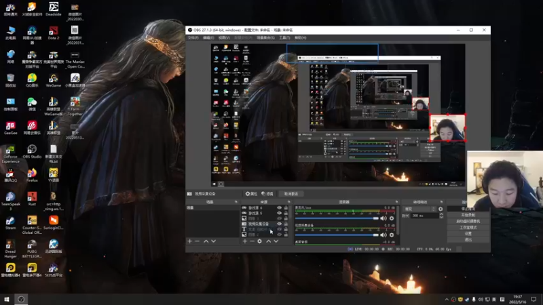This screenshot has height=305, width=543.
Task: Open filters (滤镜) for selected source
Action: point(267,194)
